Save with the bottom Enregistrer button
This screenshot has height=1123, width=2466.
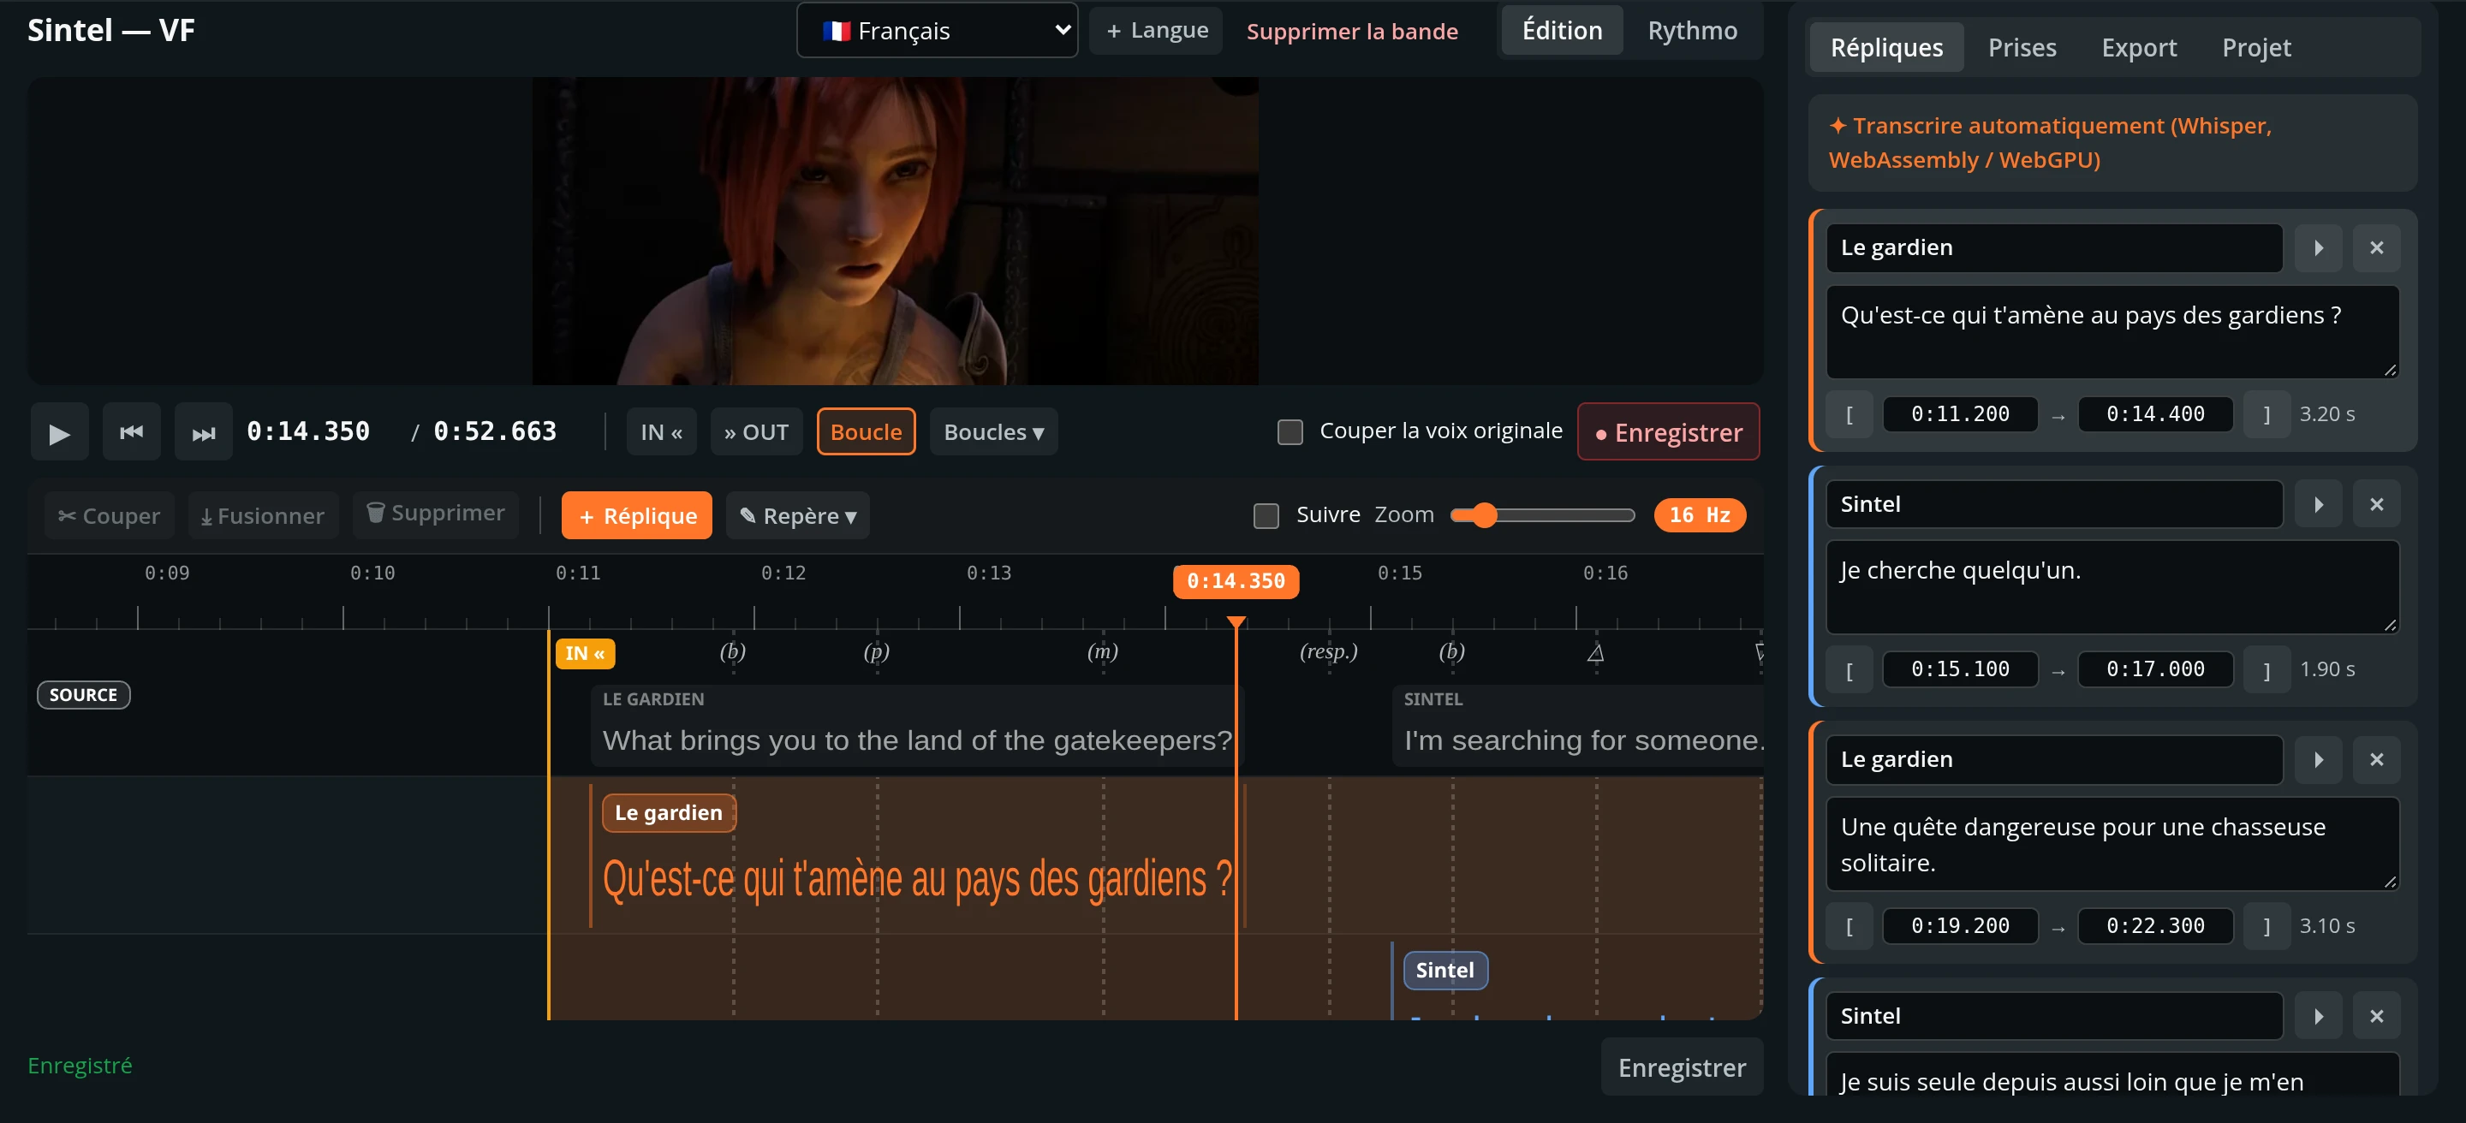(x=1682, y=1067)
